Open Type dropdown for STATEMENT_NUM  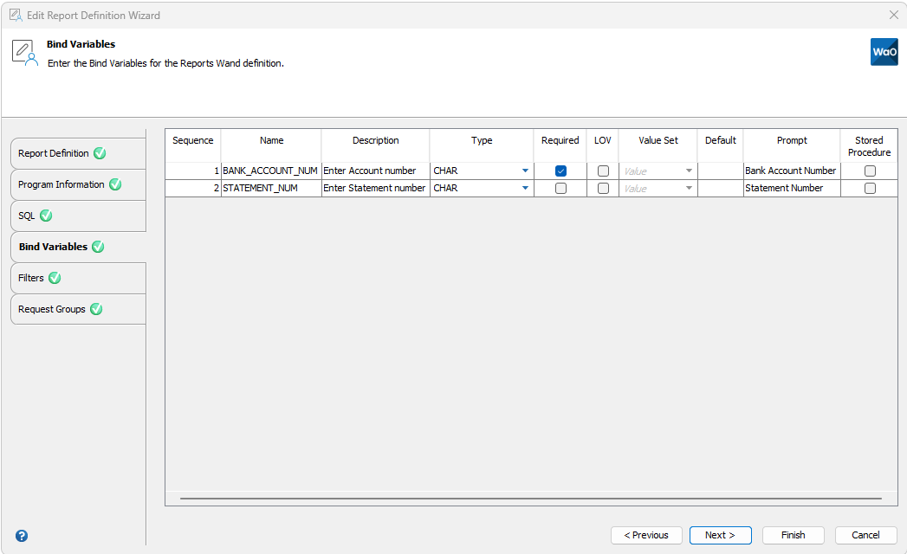pos(525,188)
